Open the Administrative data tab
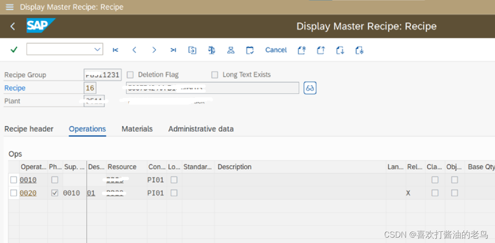Viewport: 495px width, 243px height. 201,129
